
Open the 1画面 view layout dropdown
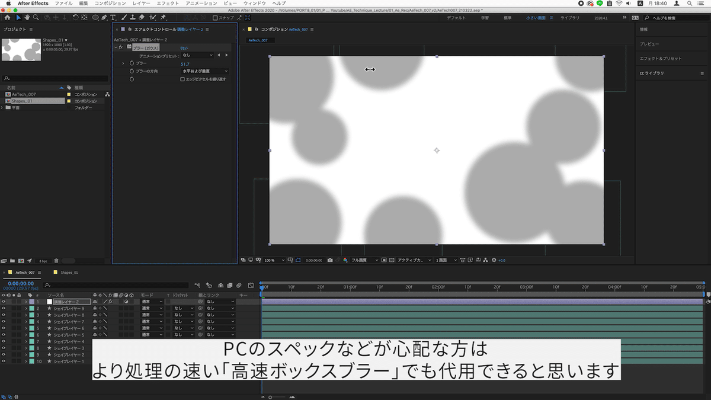(x=447, y=260)
